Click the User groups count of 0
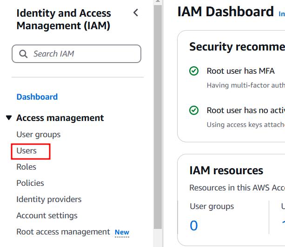 (194, 226)
